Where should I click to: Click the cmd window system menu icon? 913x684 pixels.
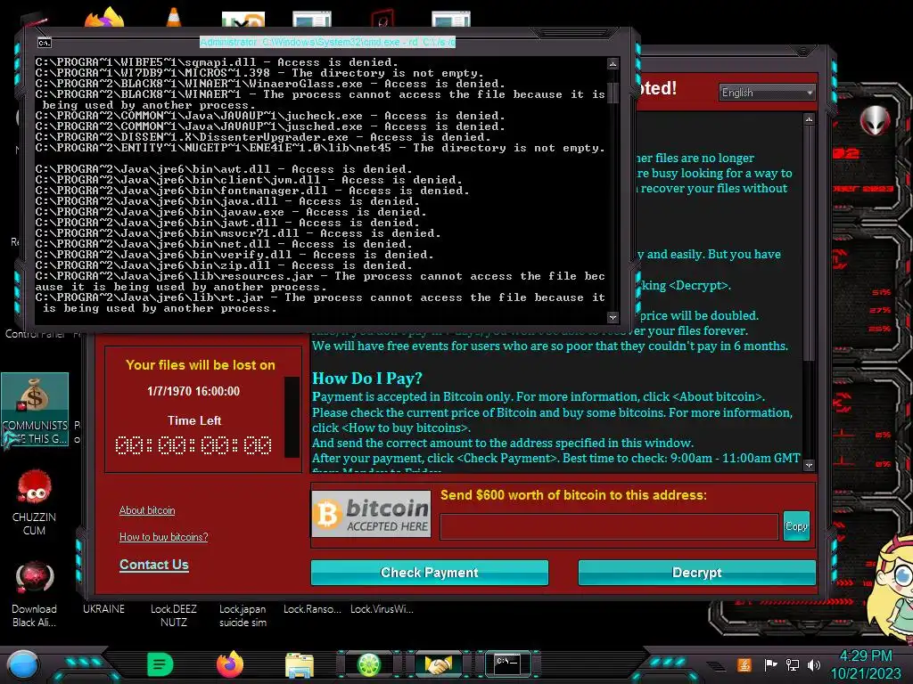click(45, 43)
